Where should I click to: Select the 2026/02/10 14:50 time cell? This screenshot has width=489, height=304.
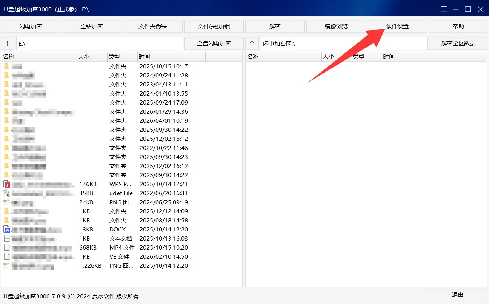[164, 257]
